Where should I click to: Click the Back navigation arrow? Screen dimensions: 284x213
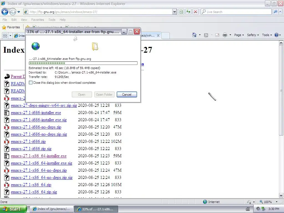tap(5, 12)
